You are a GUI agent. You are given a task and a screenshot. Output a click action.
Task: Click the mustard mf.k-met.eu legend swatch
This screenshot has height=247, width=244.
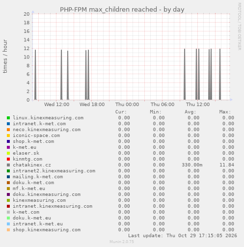point(8,189)
